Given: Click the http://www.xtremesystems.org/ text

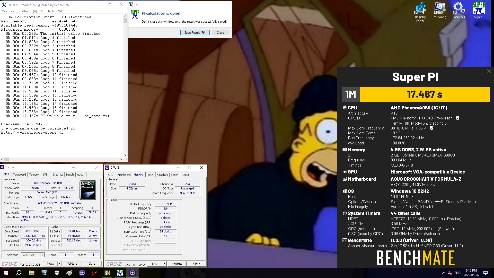Looking at the screenshot, I should (34, 133).
